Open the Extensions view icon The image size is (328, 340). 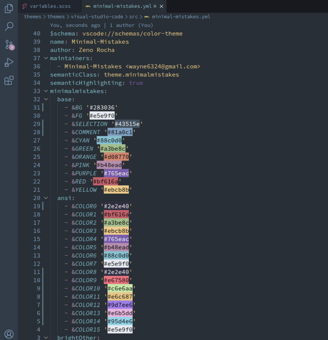[9, 80]
